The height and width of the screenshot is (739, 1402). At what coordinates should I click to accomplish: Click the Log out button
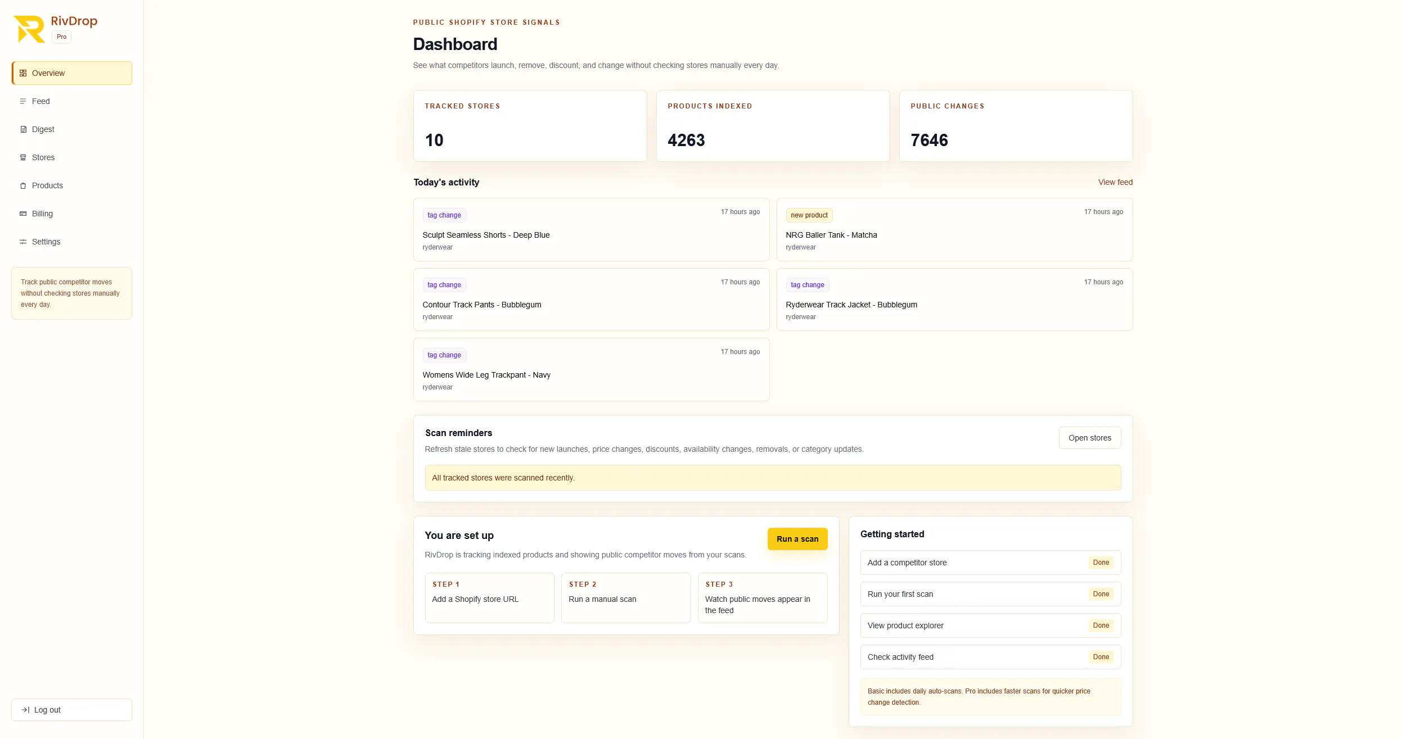click(x=72, y=710)
